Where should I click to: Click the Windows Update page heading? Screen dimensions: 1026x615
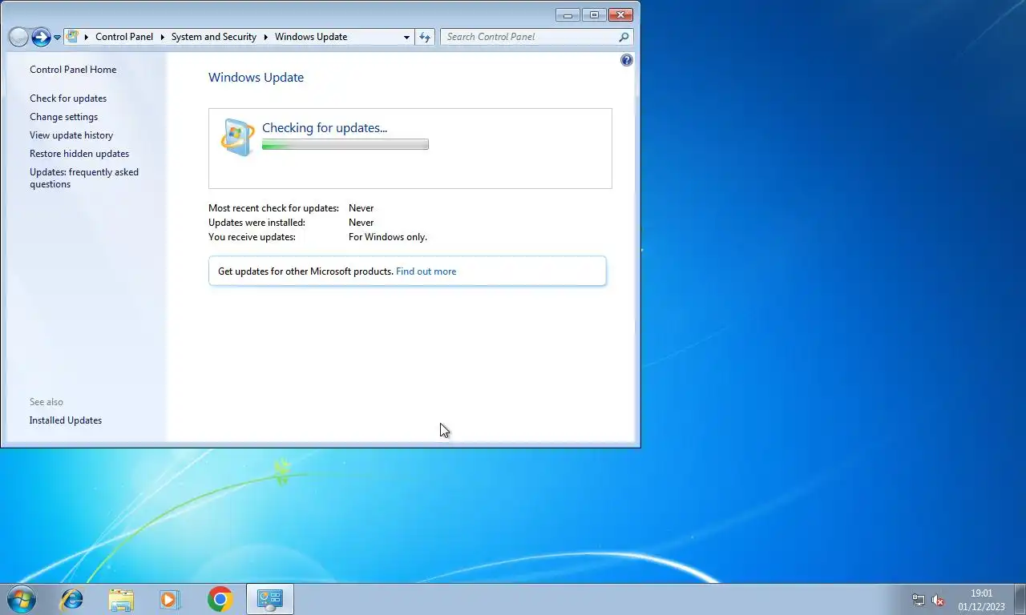point(256,78)
